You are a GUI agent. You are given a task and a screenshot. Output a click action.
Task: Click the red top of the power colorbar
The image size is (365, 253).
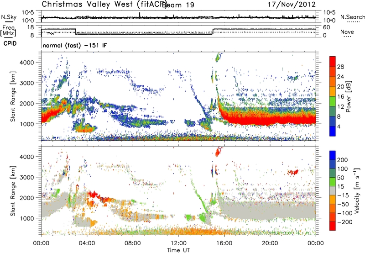(333, 61)
